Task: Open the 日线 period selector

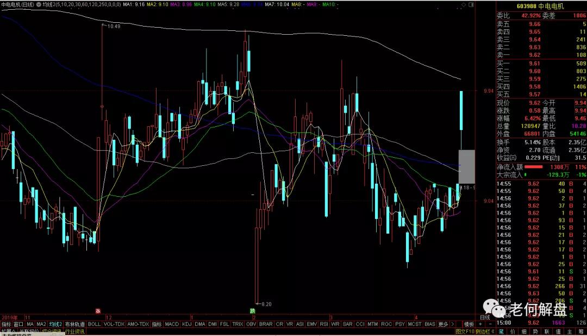Action: pyautogui.click(x=484, y=317)
